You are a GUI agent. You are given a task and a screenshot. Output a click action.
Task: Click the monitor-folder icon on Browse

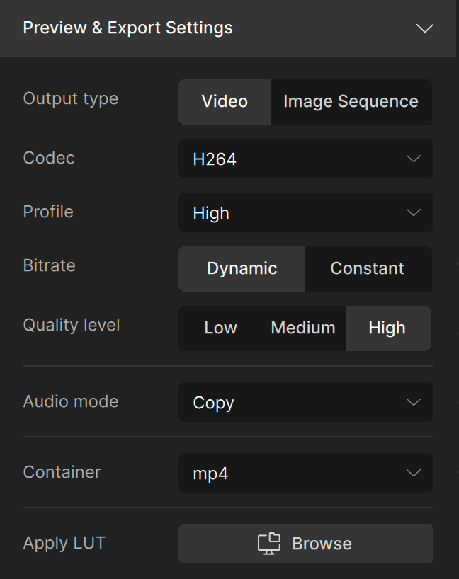click(269, 544)
